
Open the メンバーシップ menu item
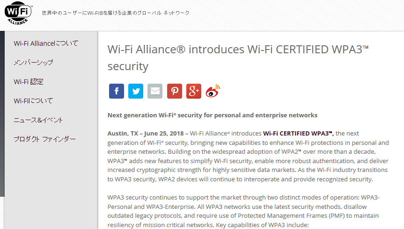[x=33, y=63]
